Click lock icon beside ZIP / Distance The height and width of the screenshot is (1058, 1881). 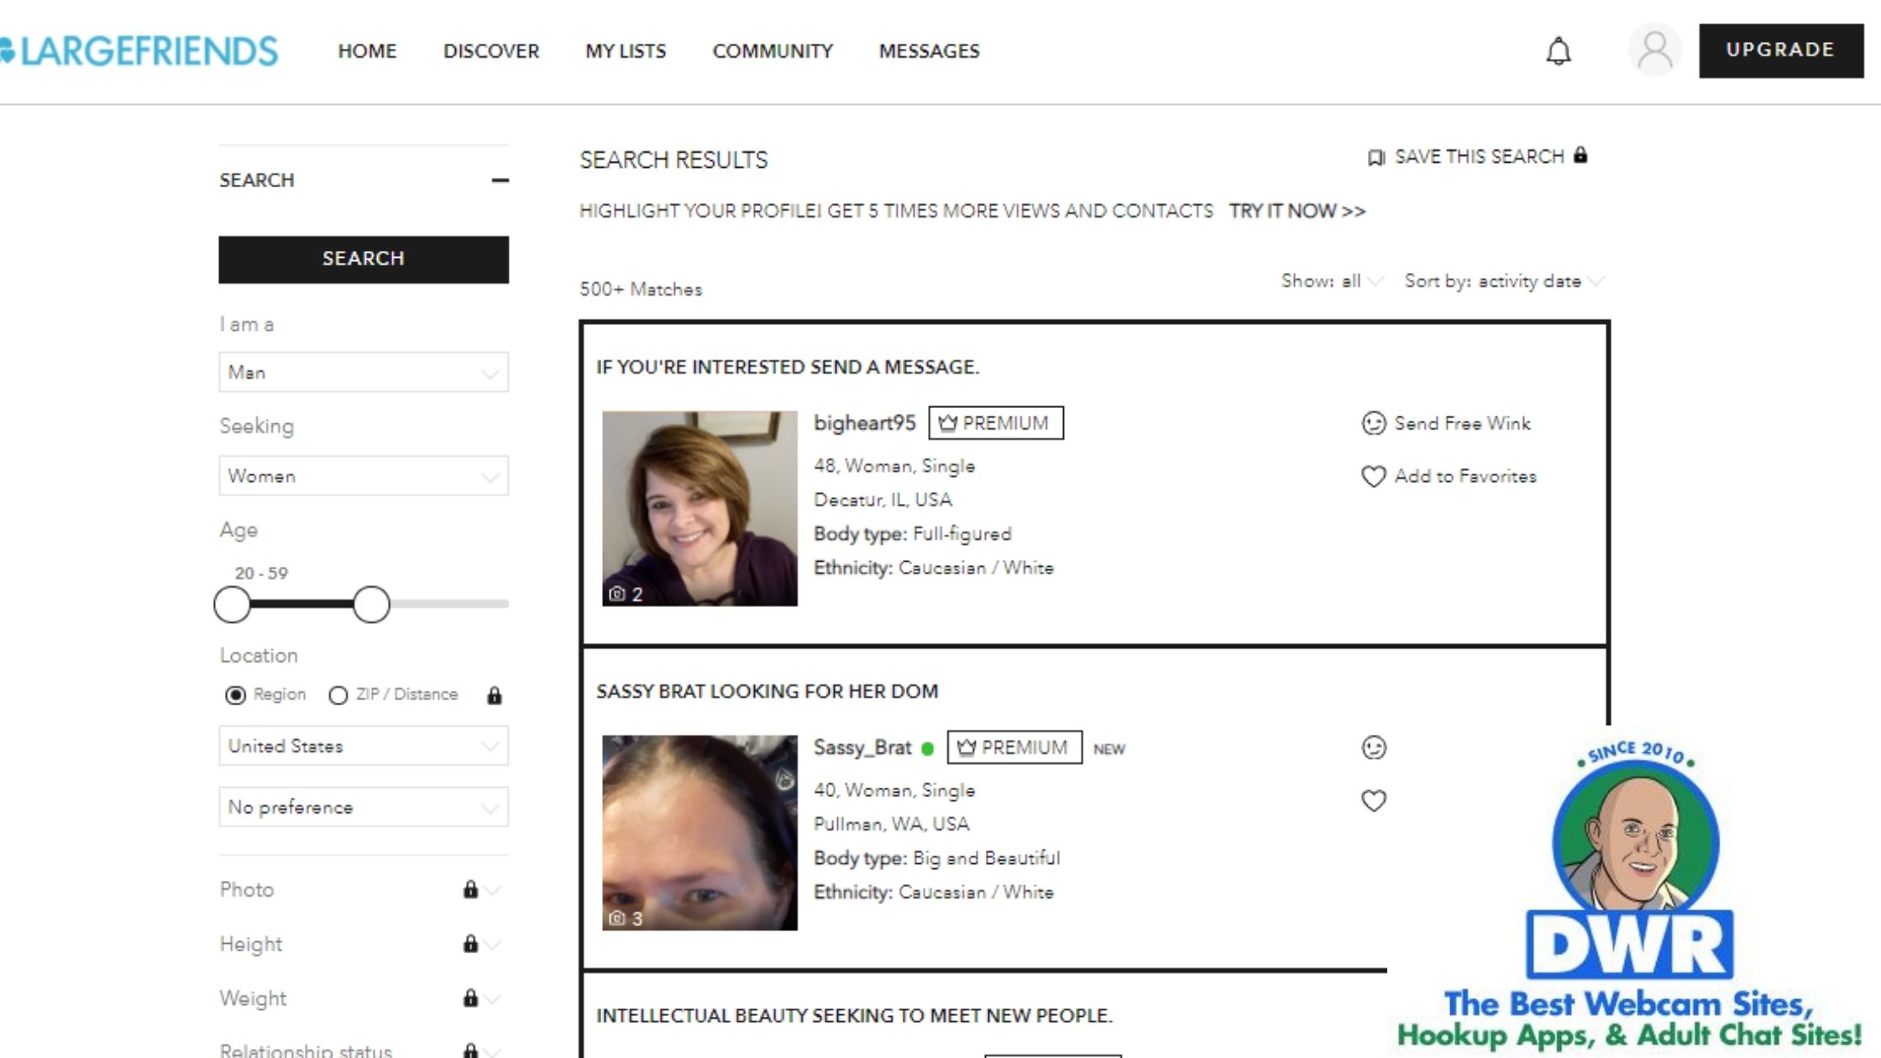(495, 695)
